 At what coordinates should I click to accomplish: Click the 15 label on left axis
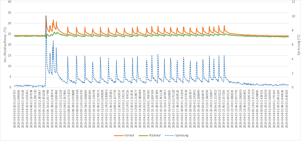click(x=10, y=55)
